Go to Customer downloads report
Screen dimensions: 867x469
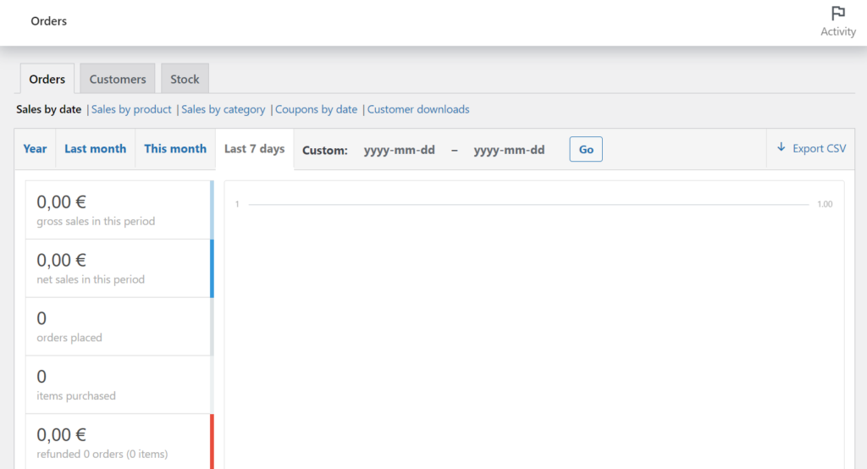pyautogui.click(x=418, y=109)
